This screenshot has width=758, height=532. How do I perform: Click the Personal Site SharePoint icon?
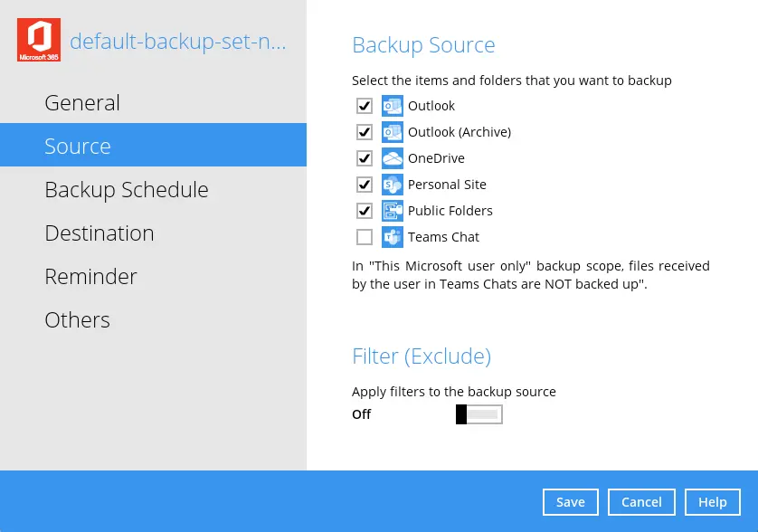(x=393, y=185)
